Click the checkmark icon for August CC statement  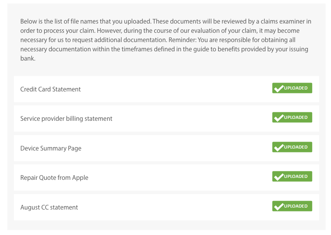click(279, 206)
